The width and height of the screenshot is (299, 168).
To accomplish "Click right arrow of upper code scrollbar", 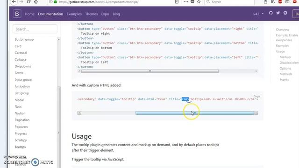I will [x=256, y=71].
